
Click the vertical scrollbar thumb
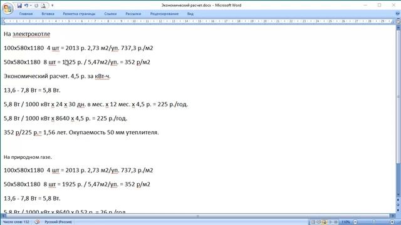398,97
